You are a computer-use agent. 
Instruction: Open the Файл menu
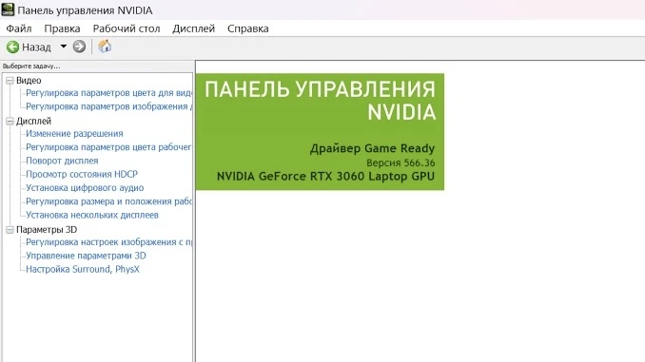coord(19,29)
